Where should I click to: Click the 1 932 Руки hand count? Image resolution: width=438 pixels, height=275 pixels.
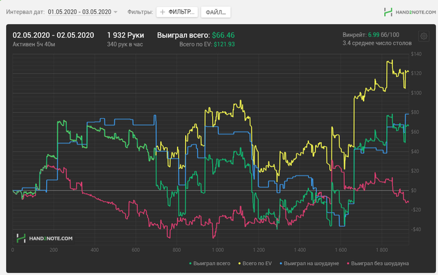click(x=125, y=35)
